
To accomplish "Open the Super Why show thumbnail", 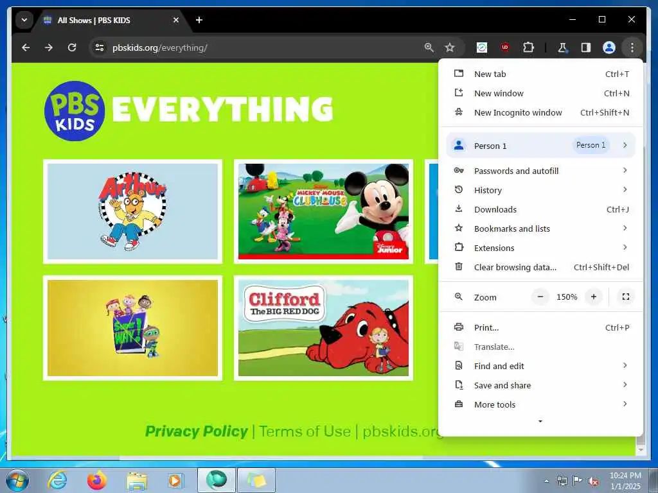I will (132, 328).
